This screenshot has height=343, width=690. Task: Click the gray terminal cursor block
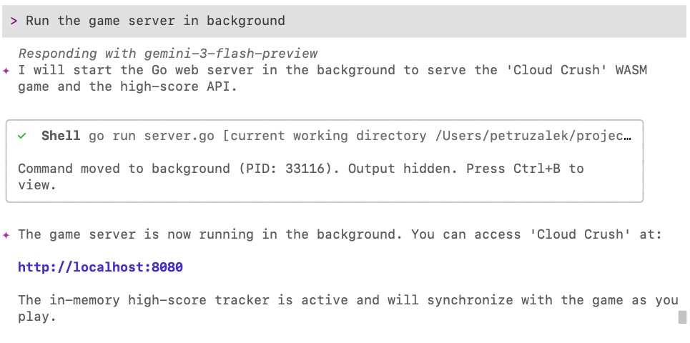[x=682, y=317]
